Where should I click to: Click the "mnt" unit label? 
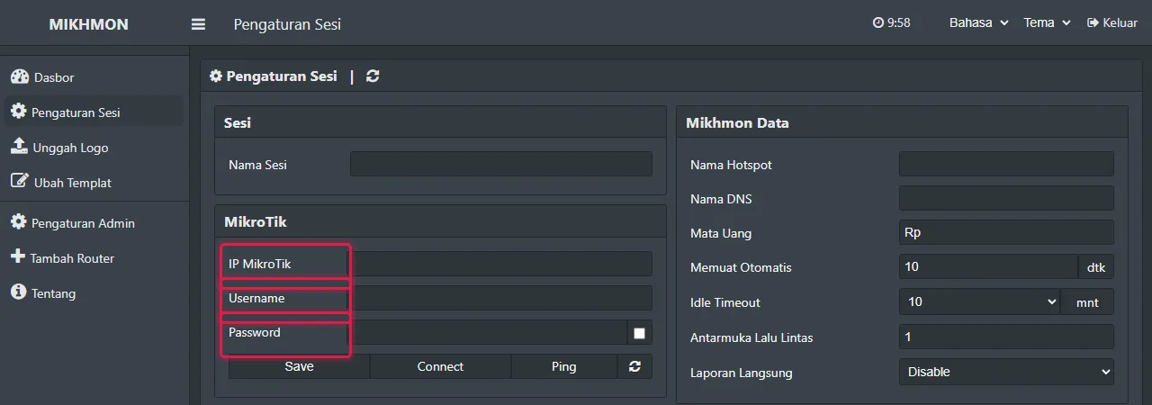tap(1087, 301)
